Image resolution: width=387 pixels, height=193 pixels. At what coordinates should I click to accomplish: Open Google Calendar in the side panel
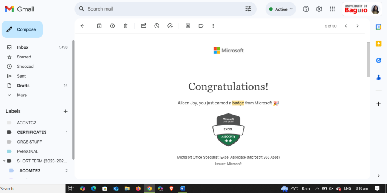[x=378, y=27]
